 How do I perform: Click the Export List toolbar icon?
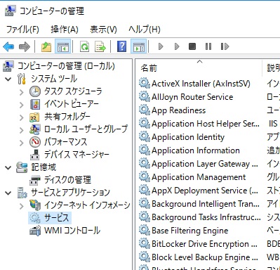pyautogui.click(x=100, y=46)
